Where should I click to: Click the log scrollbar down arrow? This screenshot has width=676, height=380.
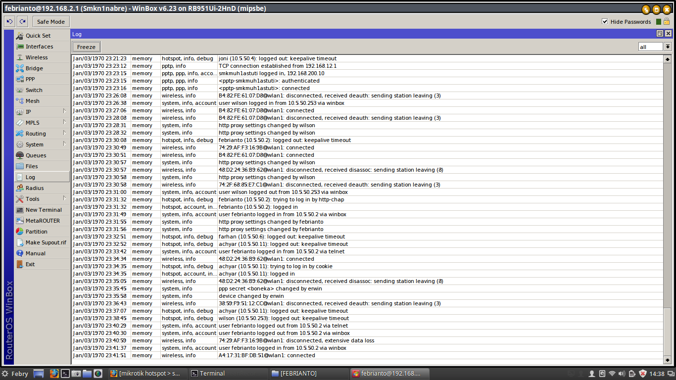(668, 360)
